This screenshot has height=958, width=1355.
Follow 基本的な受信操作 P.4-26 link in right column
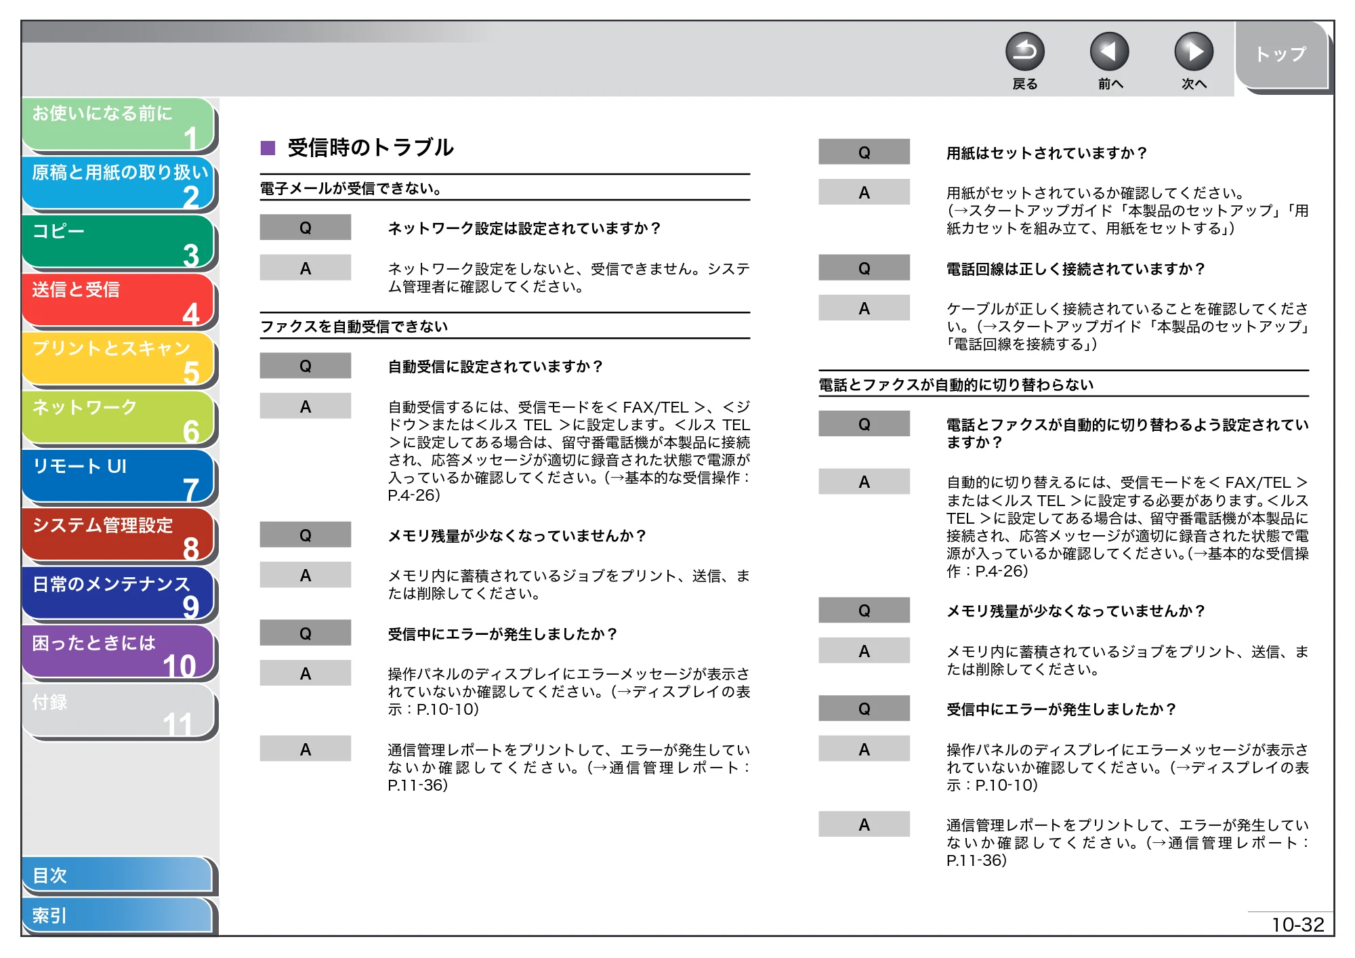point(1128,562)
